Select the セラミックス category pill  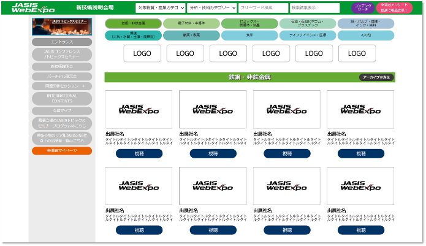249,23
